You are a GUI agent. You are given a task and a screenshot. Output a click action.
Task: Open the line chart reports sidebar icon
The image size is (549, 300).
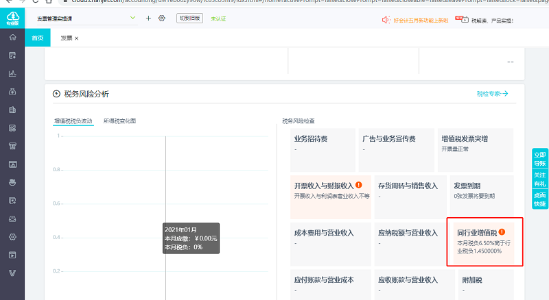[x=12, y=73]
